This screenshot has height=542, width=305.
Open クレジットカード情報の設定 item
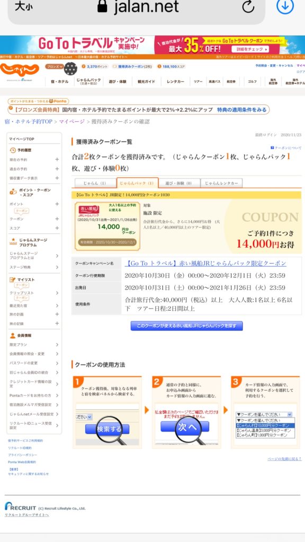point(34,384)
